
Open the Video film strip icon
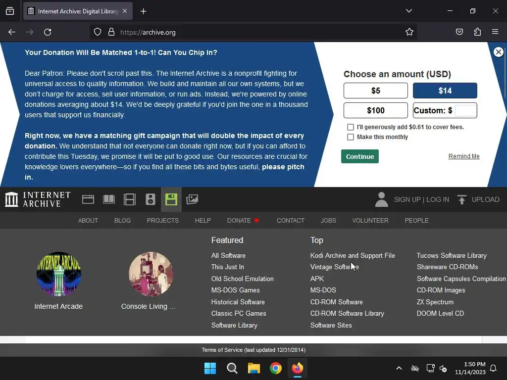point(130,199)
